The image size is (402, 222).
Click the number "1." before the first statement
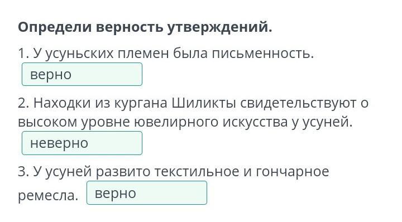point(24,54)
